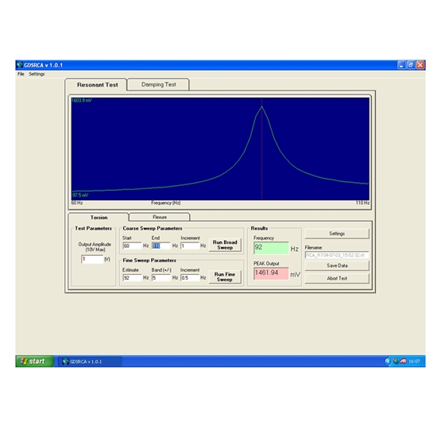The width and height of the screenshot is (441, 441).
Task: Click the Save Data button
Action: tap(337, 265)
